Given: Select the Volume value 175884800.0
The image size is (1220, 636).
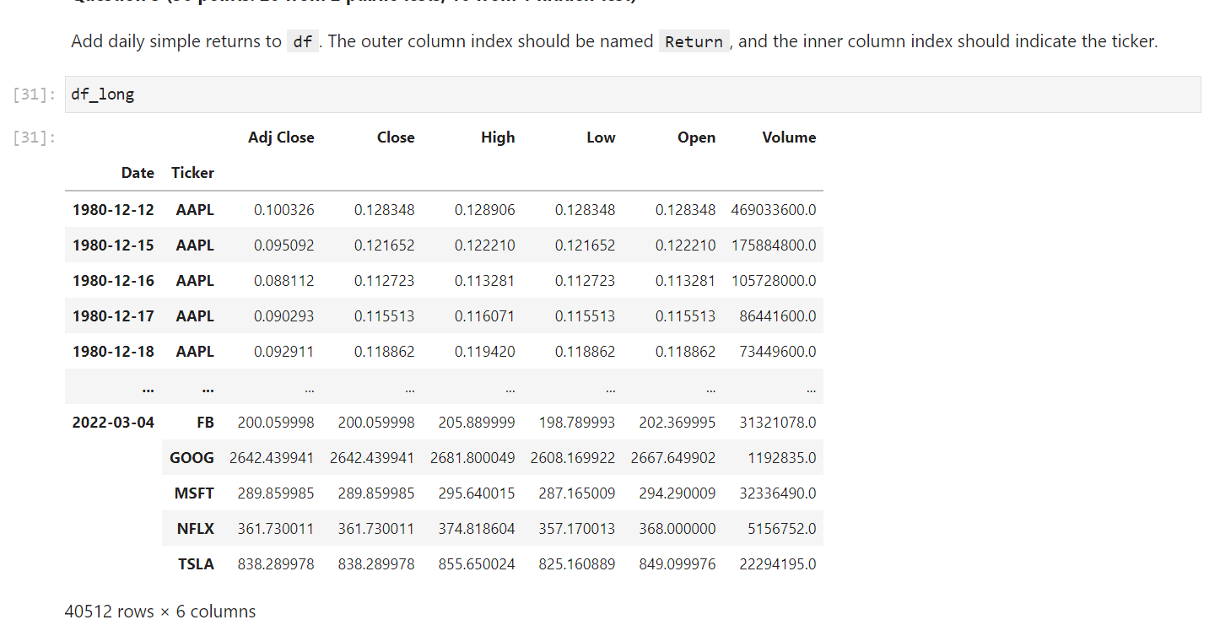Looking at the screenshot, I should [774, 245].
